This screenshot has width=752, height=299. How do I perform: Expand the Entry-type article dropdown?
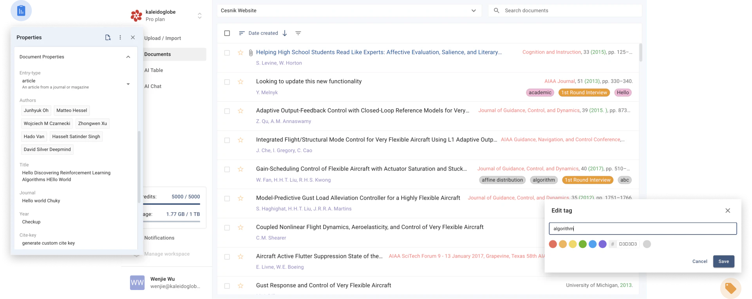128,84
